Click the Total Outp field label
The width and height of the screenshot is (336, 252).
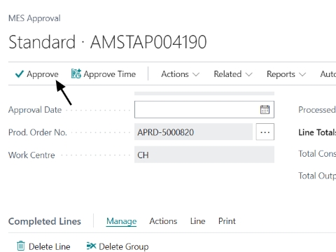[x=317, y=176]
